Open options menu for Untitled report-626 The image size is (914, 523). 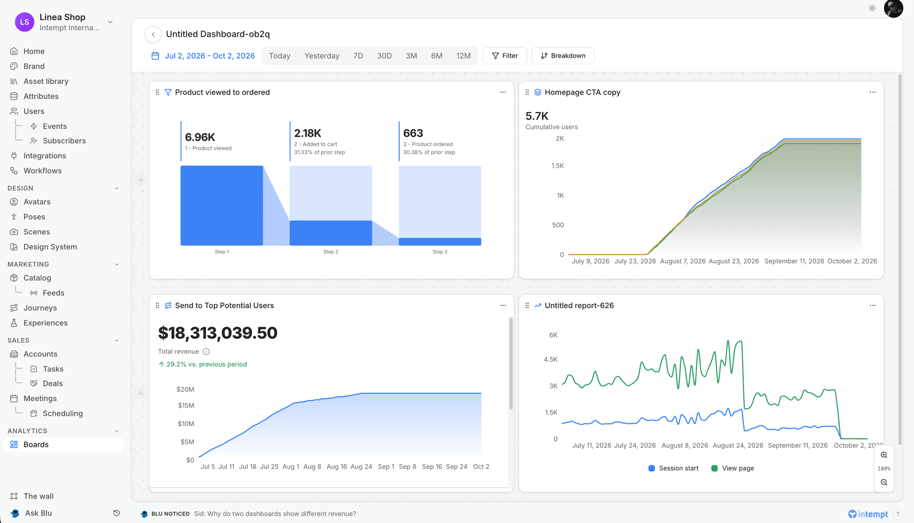(x=873, y=306)
